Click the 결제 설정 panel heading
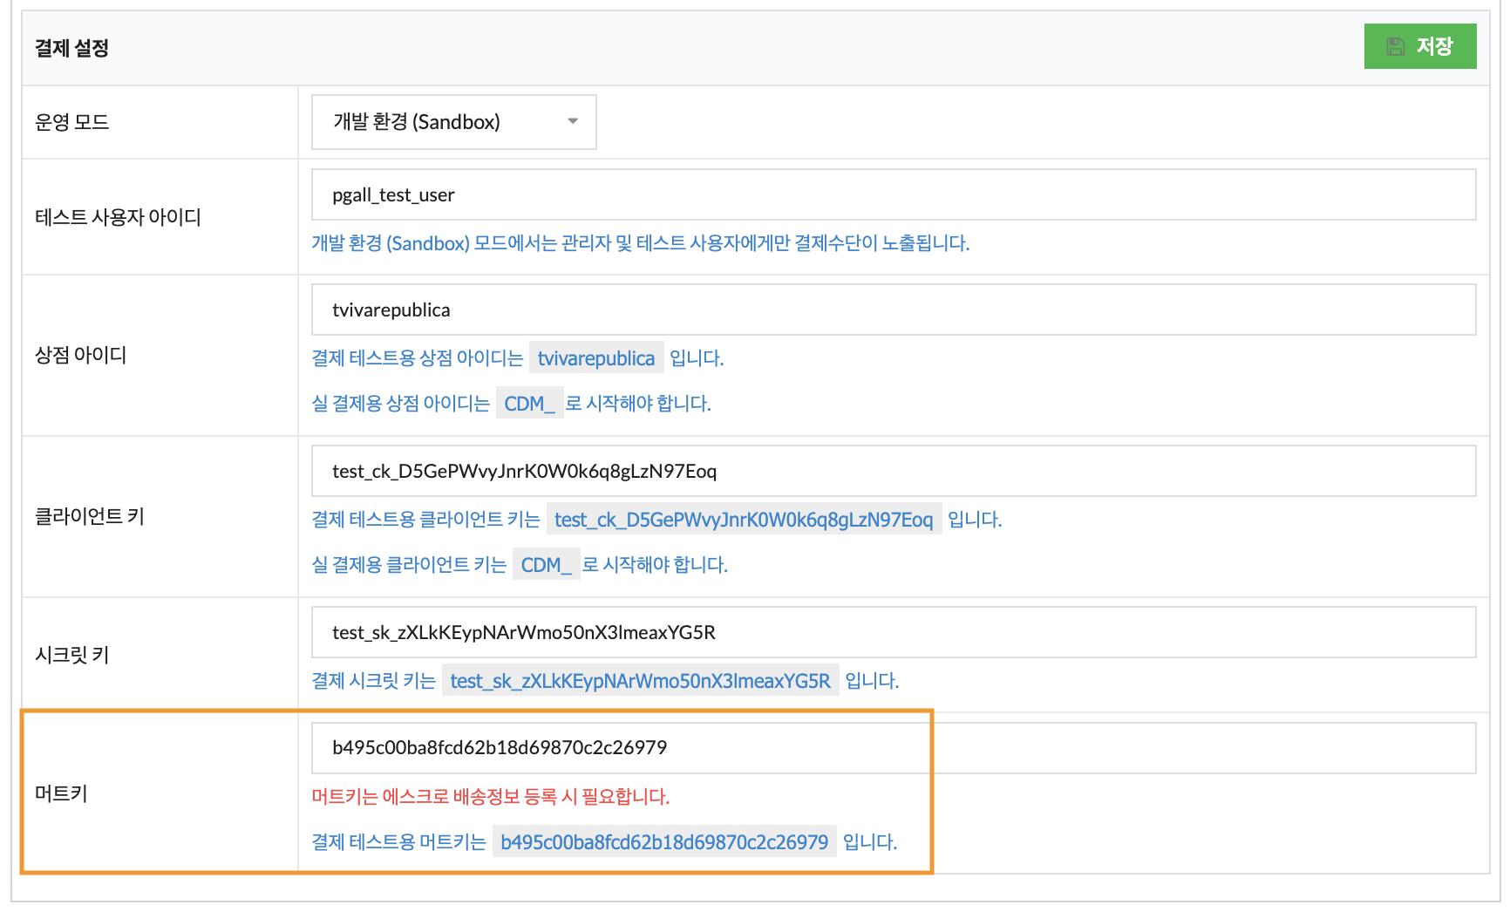1510x912 pixels. pyautogui.click(x=71, y=48)
